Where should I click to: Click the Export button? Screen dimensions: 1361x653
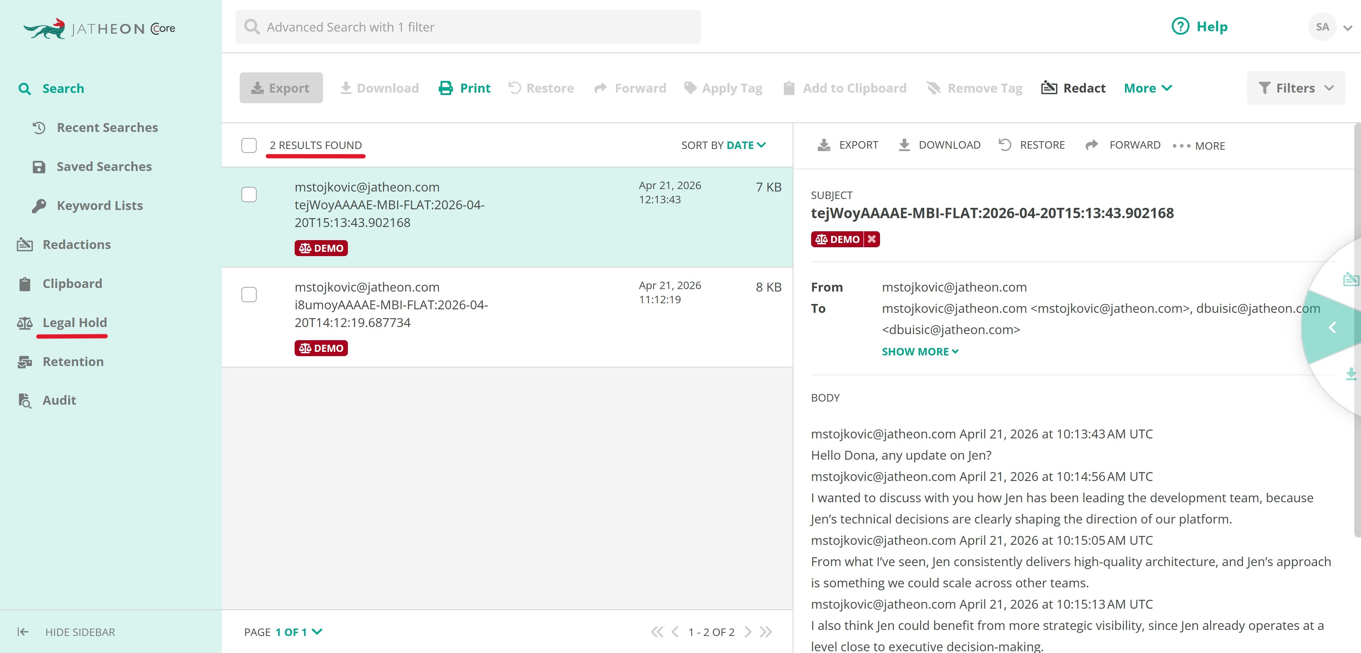click(x=281, y=88)
